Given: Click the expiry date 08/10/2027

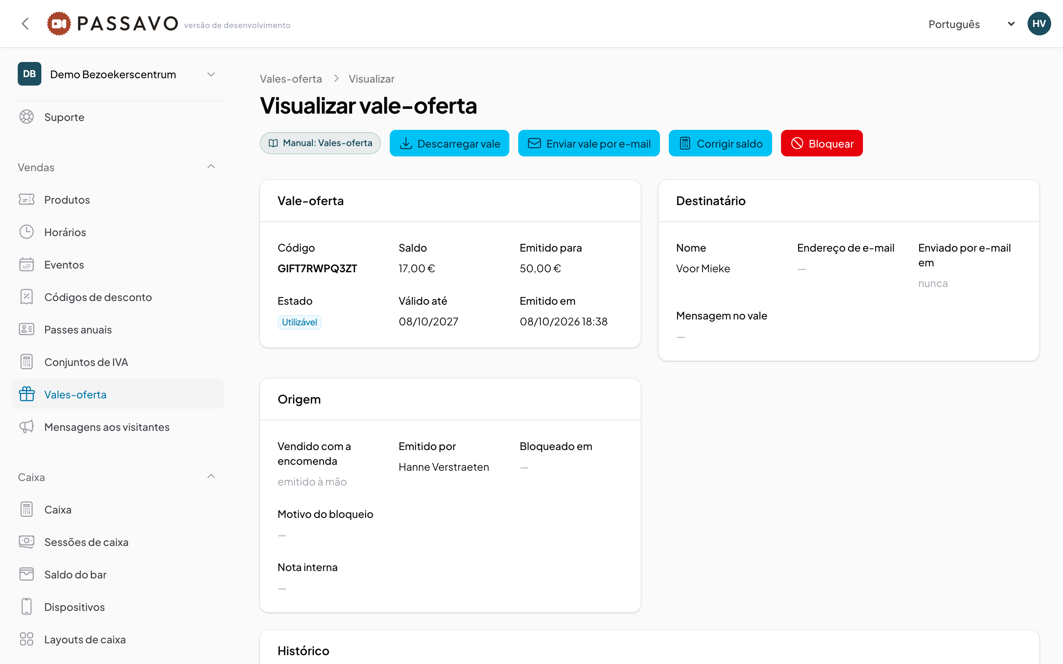Looking at the screenshot, I should [428, 321].
